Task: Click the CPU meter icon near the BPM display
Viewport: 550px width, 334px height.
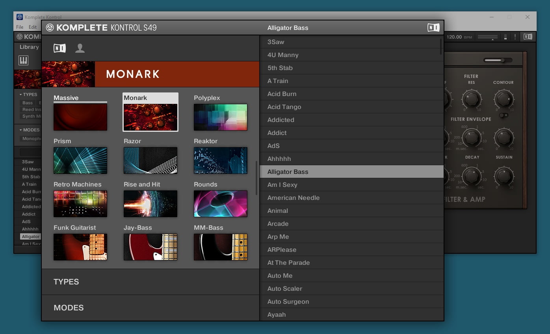Action: click(505, 37)
